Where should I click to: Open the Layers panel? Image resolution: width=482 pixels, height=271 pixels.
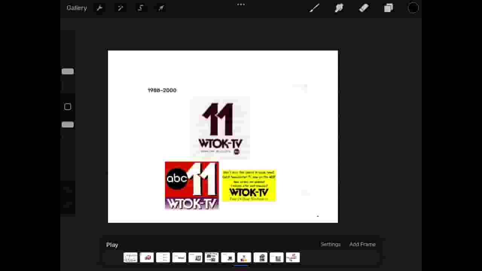pyautogui.click(x=388, y=8)
